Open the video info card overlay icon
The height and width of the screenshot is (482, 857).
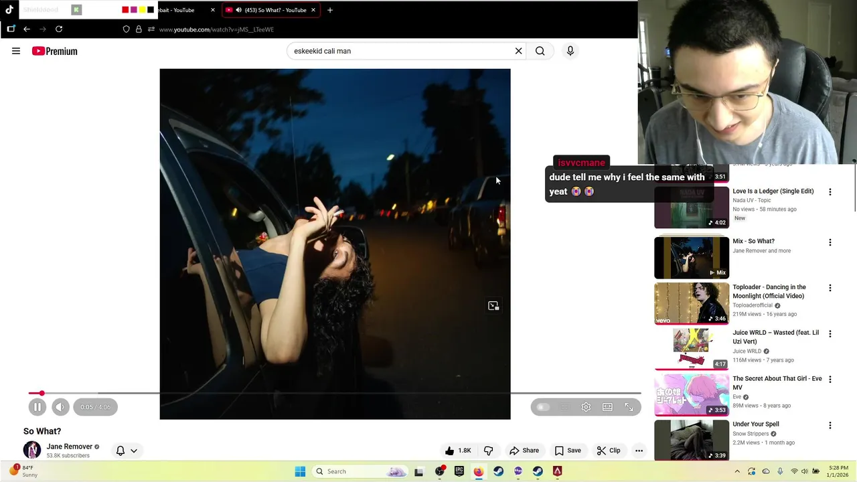click(x=493, y=306)
